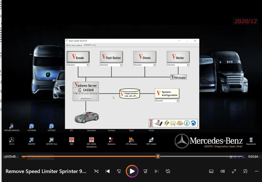Toggle repeat mode in the player
The height and width of the screenshot is (182, 262).
pos(168,171)
